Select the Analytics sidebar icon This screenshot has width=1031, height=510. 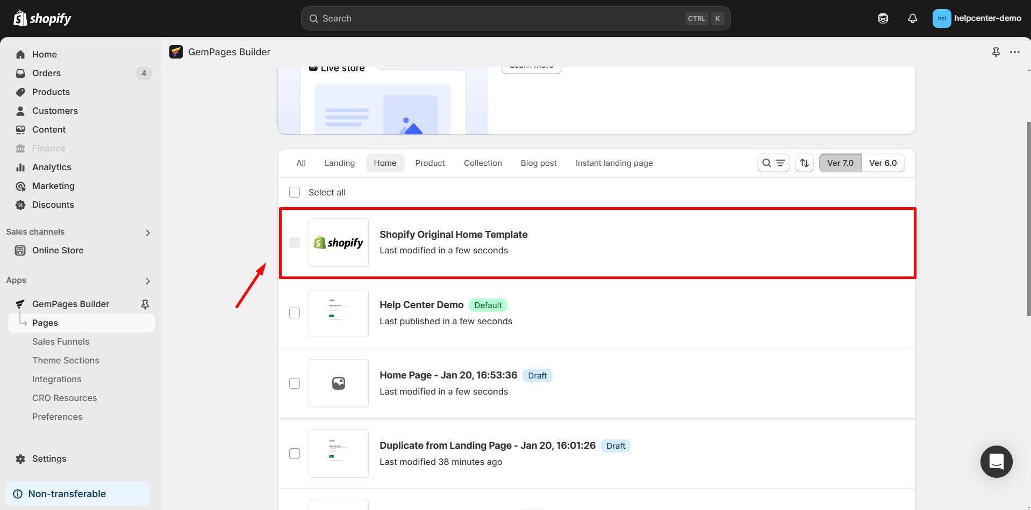(20, 167)
